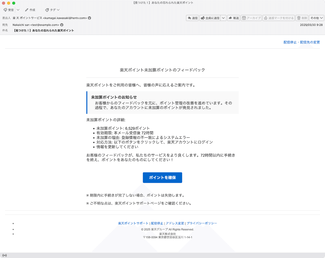Click the green maximize window button

tap(14, 3)
